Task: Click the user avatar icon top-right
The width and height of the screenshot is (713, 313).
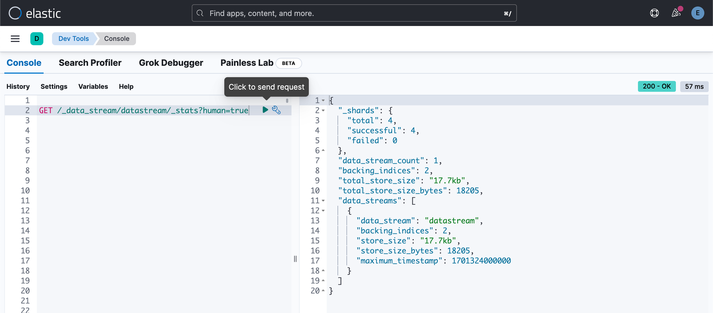Action: [697, 13]
